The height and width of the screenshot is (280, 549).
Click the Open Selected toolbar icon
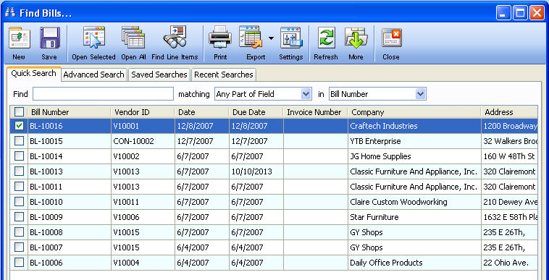(x=94, y=37)
